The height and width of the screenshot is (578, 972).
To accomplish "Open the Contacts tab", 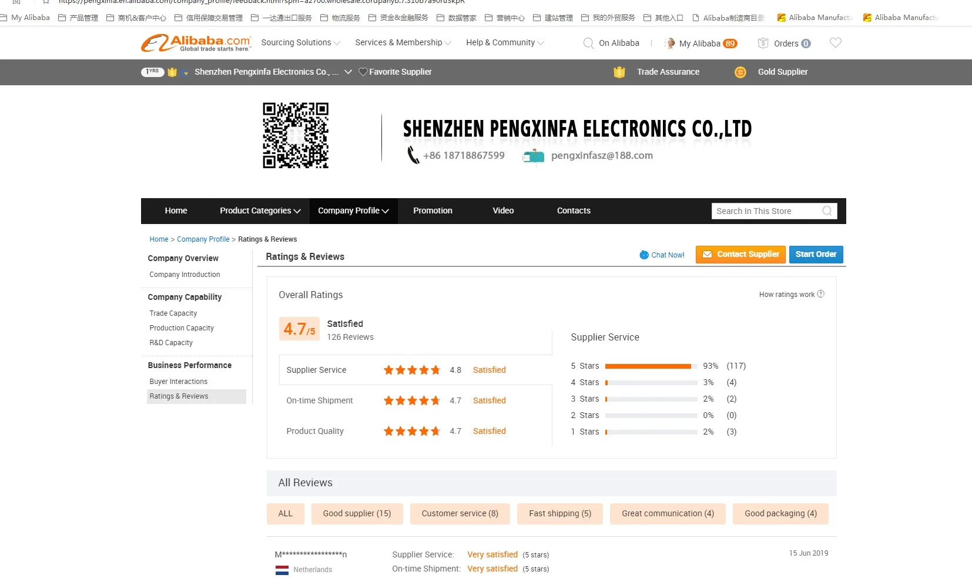I will pos(574,211).
